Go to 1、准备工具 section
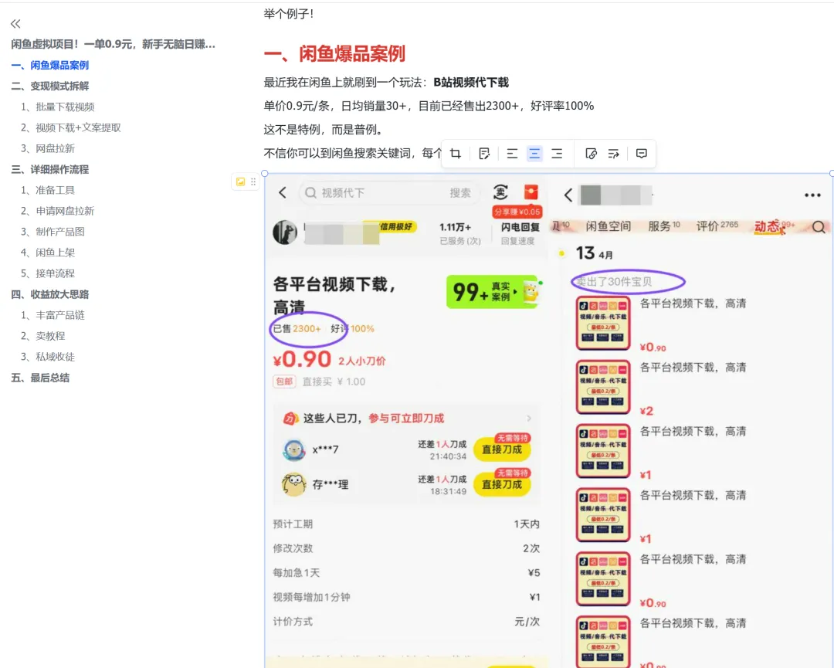 click(x=48, y=191)
